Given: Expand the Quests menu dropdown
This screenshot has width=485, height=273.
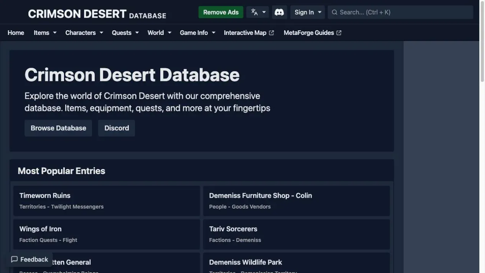Looking at the screenshot, I should pos(125,33).
